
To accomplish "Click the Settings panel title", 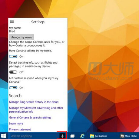I will tap(38, 22).
